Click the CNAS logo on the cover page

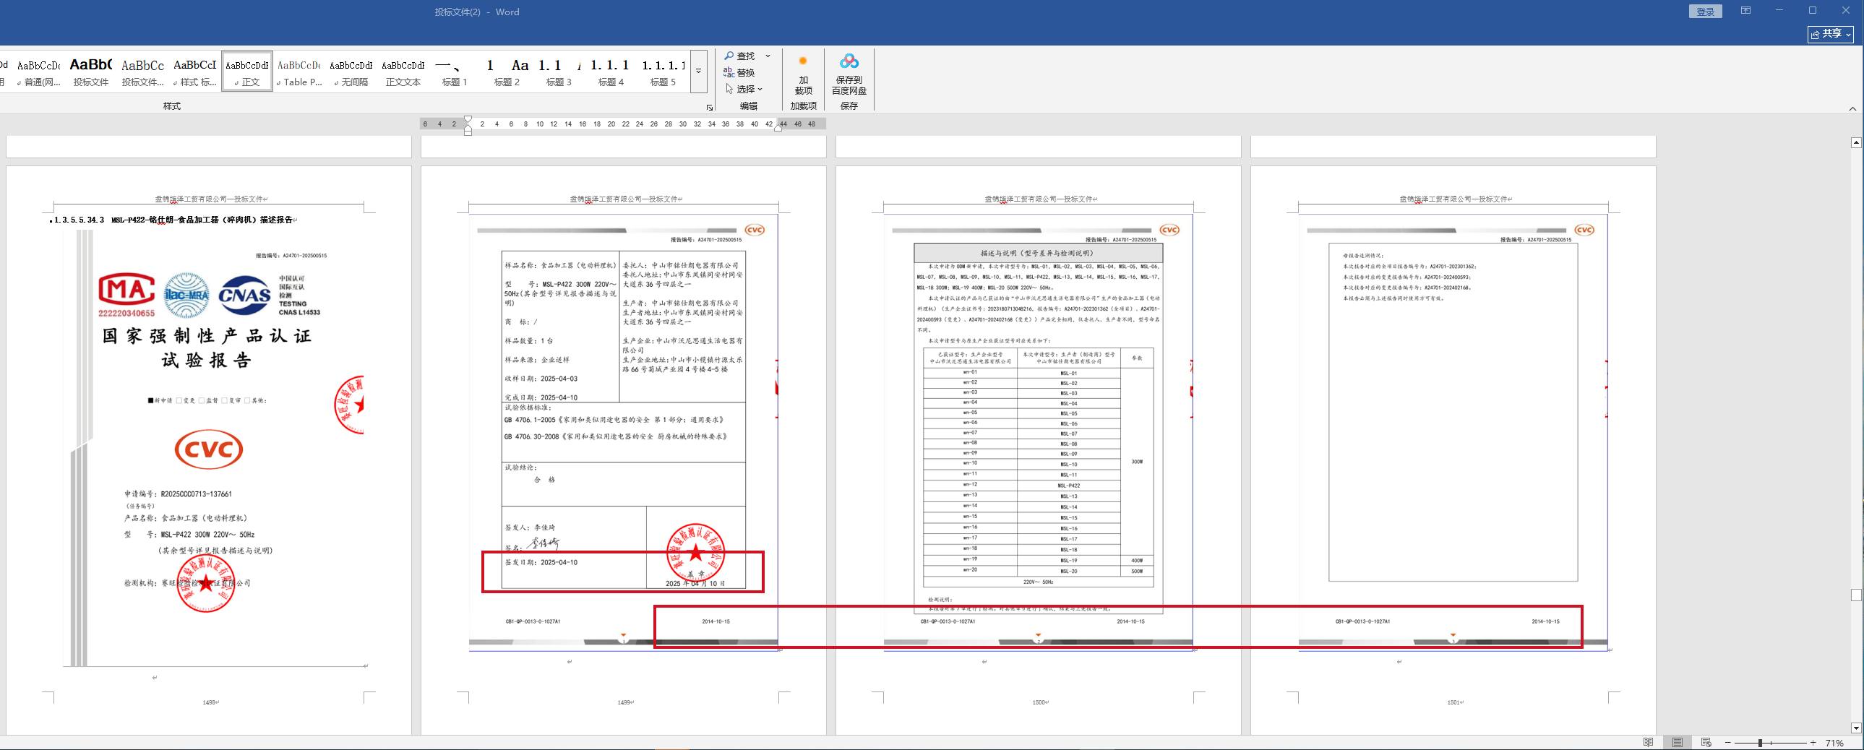click(x=244, y=295)
